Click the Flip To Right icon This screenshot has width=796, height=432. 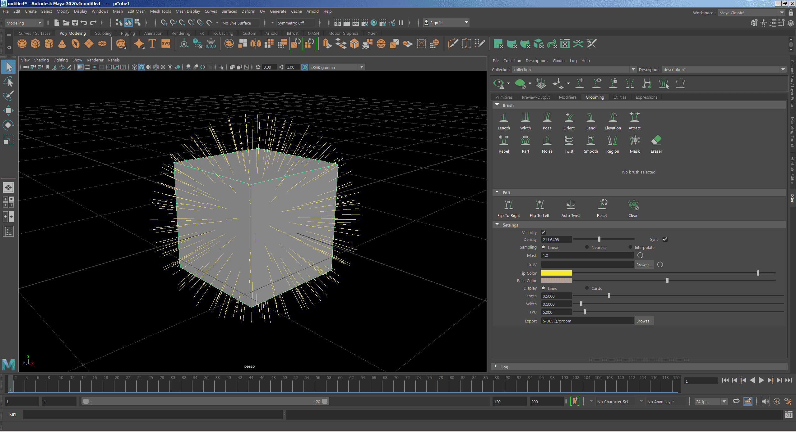[x=508, y=205]
